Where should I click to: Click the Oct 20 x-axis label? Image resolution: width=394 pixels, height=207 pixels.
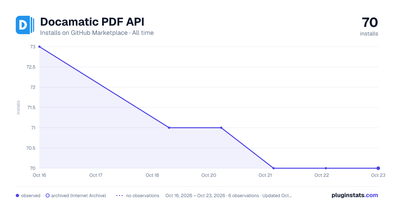coord(209,175)
